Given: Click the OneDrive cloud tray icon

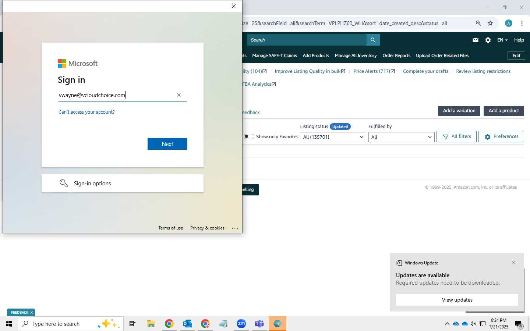Looking at the screenshot, I should pyautogui.click(x=464, y=324).
